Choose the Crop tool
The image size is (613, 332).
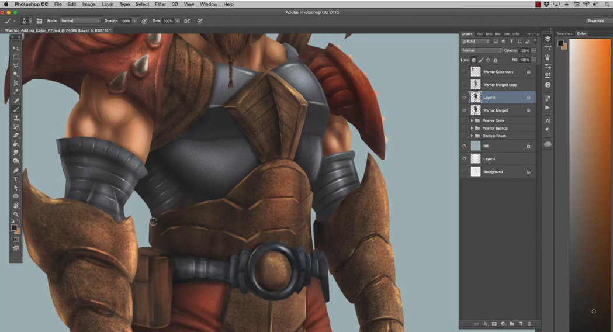[16, 83]
